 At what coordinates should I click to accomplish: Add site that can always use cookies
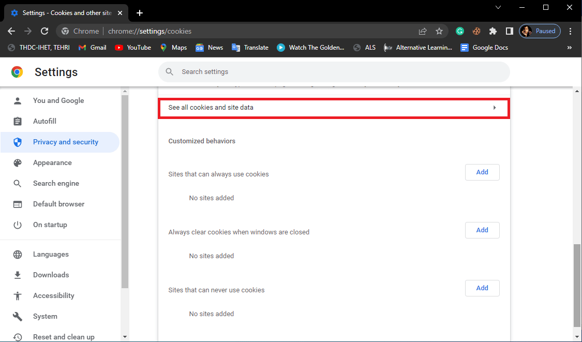pyautogui.click(x=482, y=172)
